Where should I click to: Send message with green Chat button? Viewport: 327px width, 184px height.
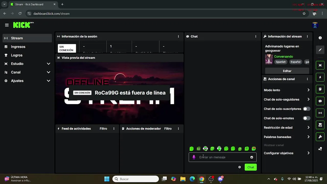click(x=251, y=167)
